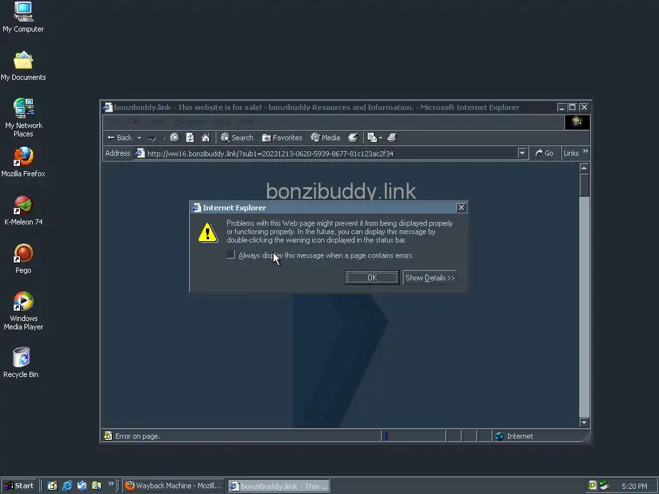Click the Print icon in IE toolbar
The height and width of the screenshot is (494, 659).
click(393, 138)
